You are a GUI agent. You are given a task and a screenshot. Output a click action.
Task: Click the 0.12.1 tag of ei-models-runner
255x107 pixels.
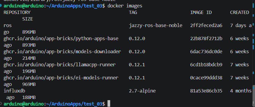(x=137, y=78)
